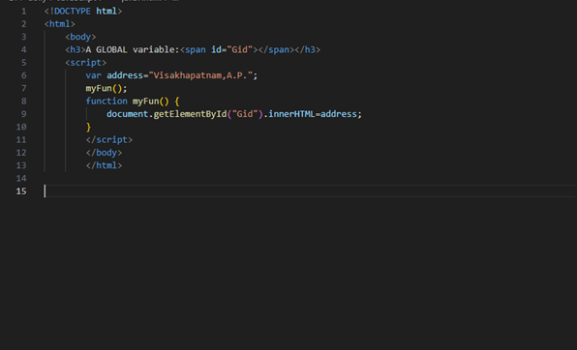This screenshot has height=350, width=577.
Task: Click the document object on line 9
Action: 128,114
